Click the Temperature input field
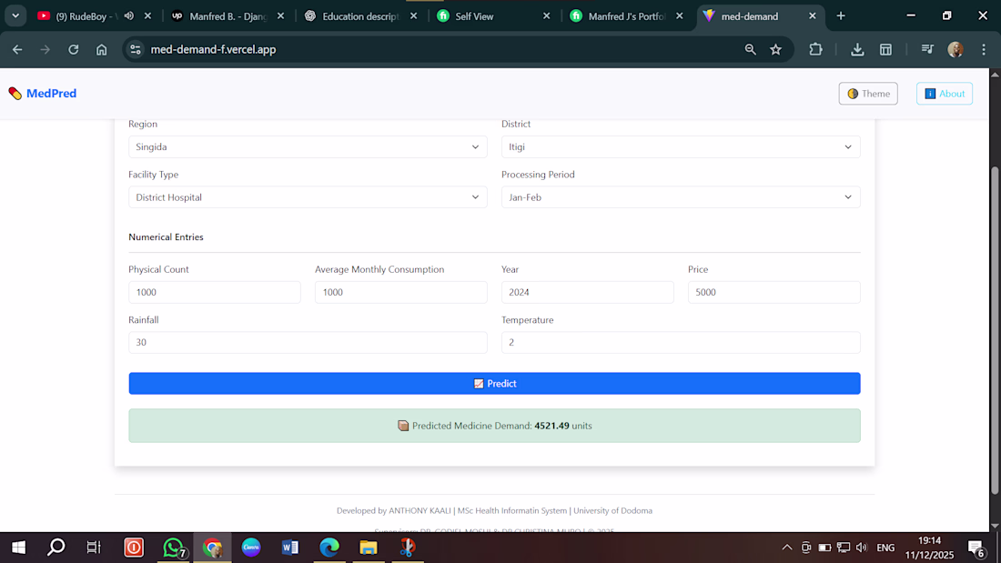The width and height of the screenshot is (1001, 563). [681, 342]
